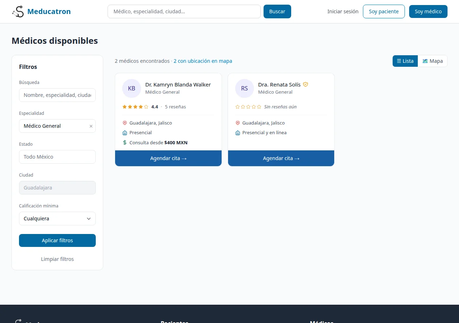Follow the '2 con ubicación en mapa' link
The height and width of the screenshot is (323, 459).
click(203, 61)
